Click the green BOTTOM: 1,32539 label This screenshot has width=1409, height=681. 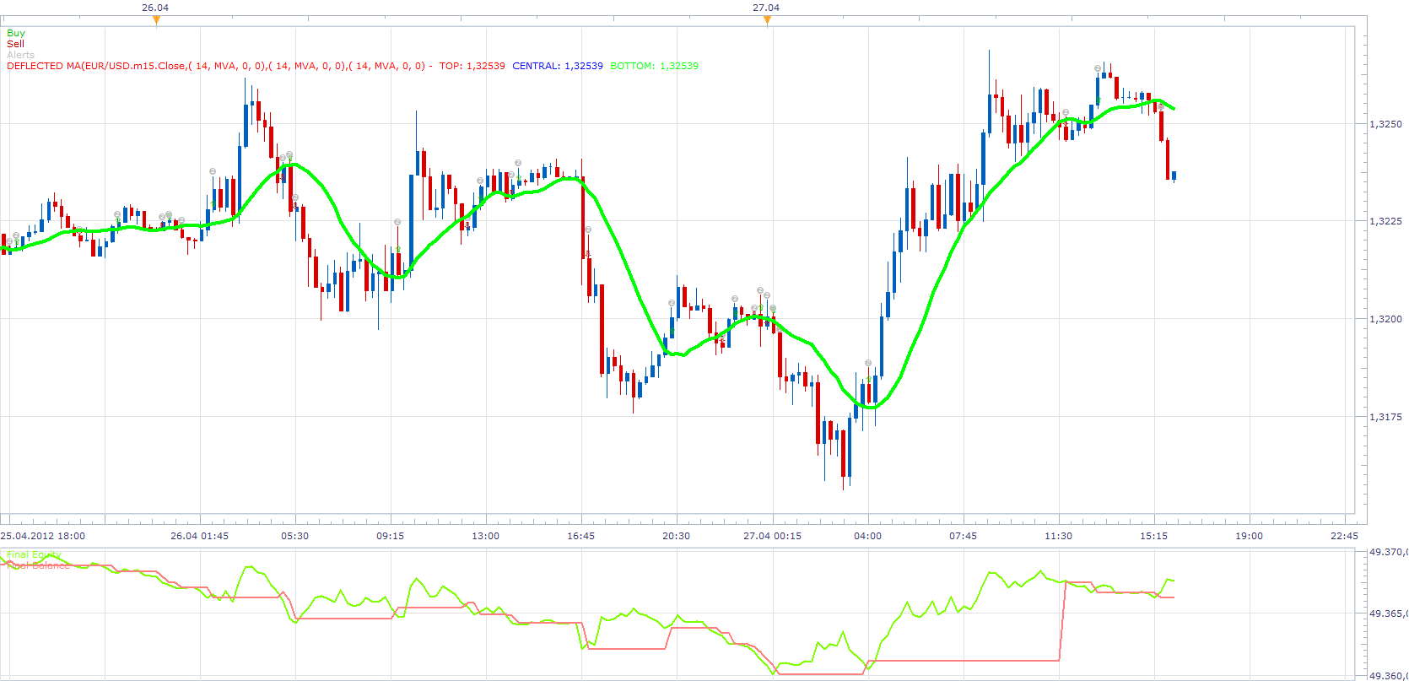coord(654,66)
